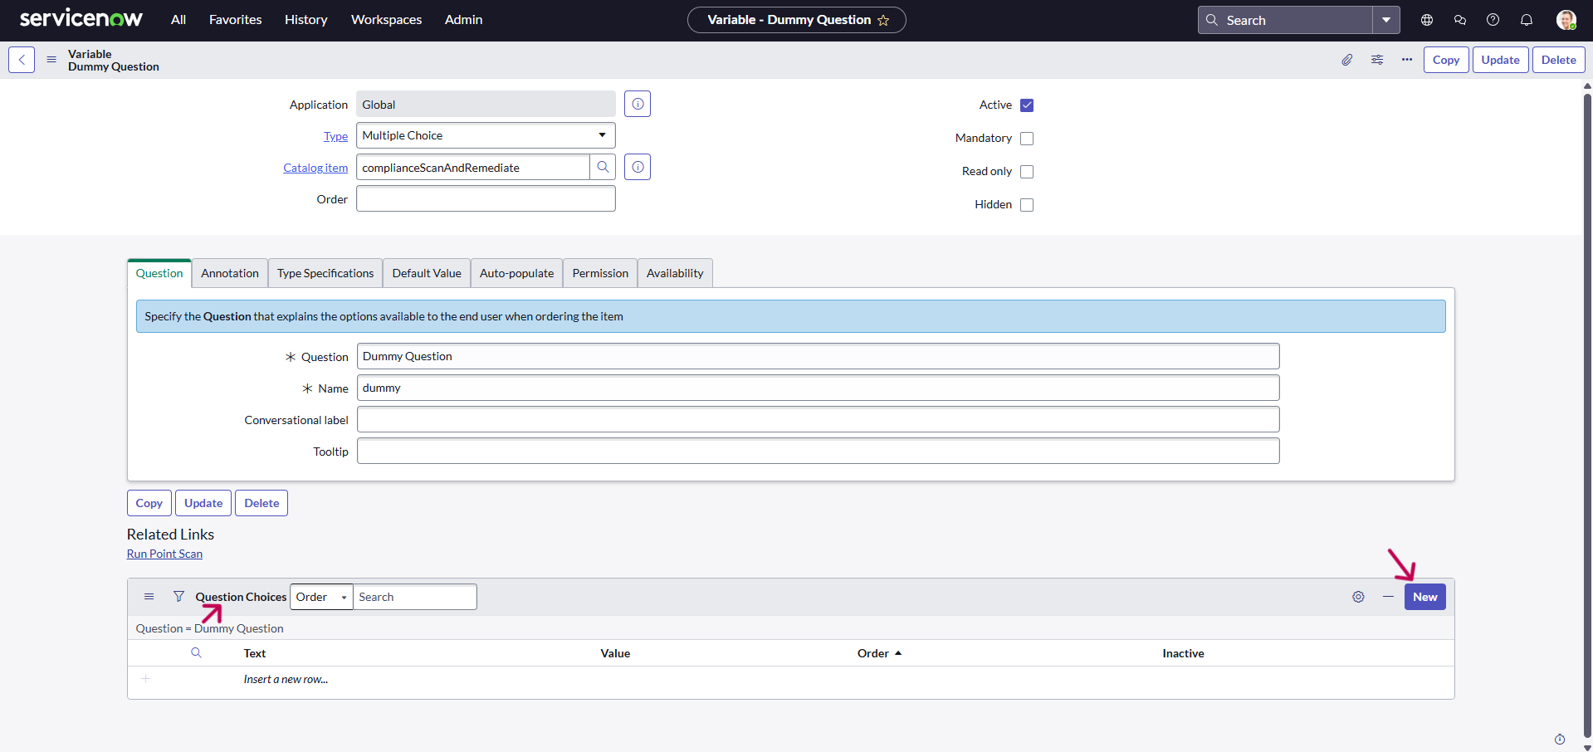
Task: Open the Run Point Scan link
Action: pyautogui.click(x=164, y=554)
